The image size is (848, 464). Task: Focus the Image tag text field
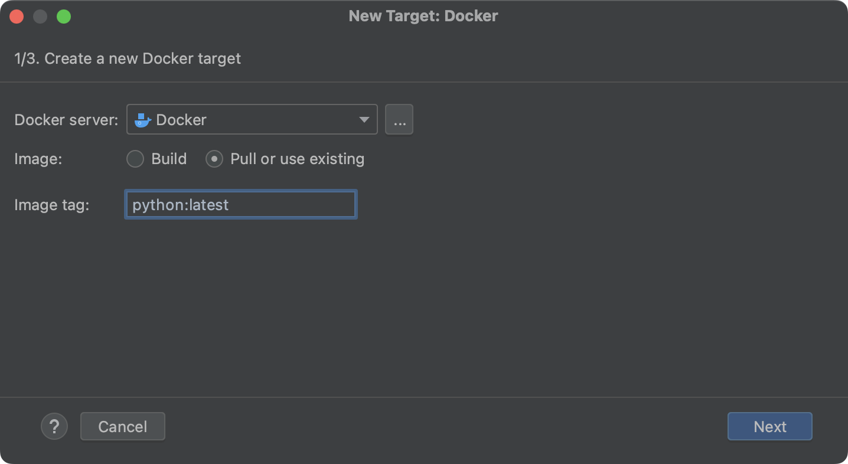(x=240, y=205)
